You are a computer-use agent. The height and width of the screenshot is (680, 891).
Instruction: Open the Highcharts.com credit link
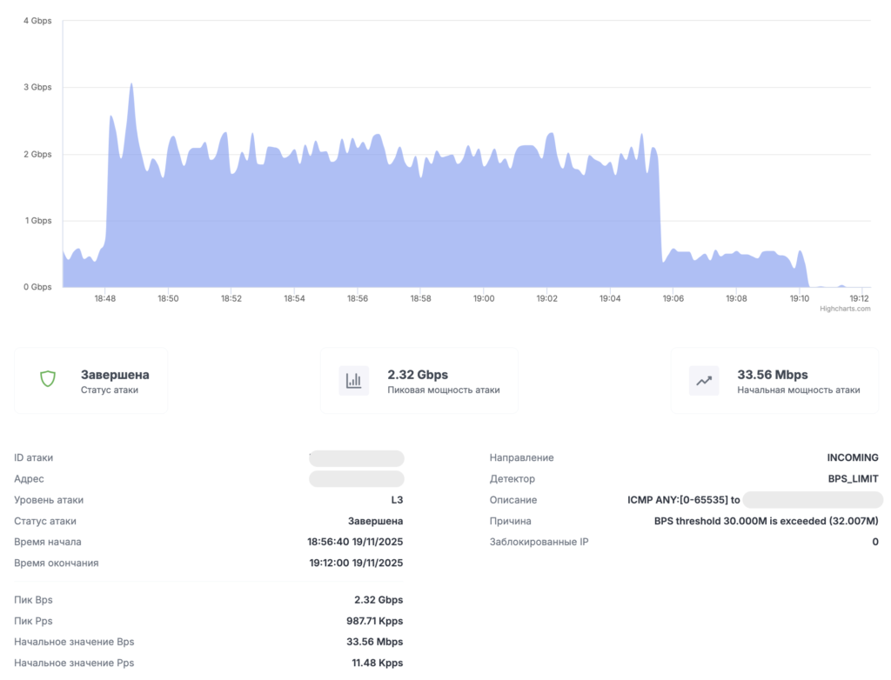pos(844,308)
